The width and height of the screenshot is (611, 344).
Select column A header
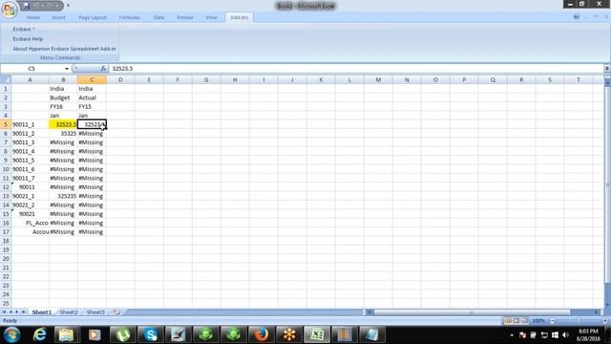[30, 80]
